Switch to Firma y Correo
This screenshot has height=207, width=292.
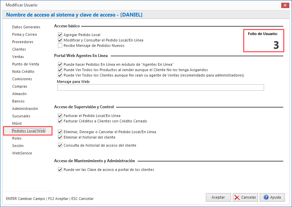click(24, 34)
